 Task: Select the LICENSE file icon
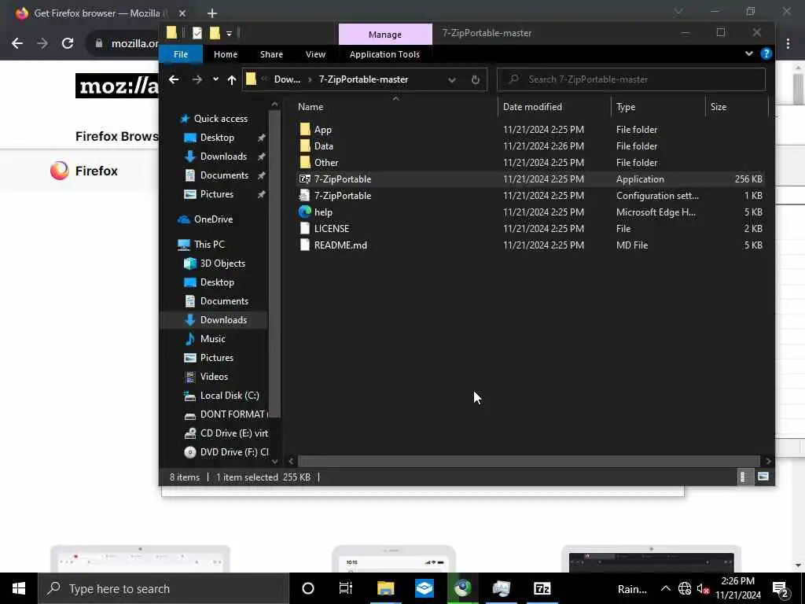pyautogui.click(x=305, y=228)
